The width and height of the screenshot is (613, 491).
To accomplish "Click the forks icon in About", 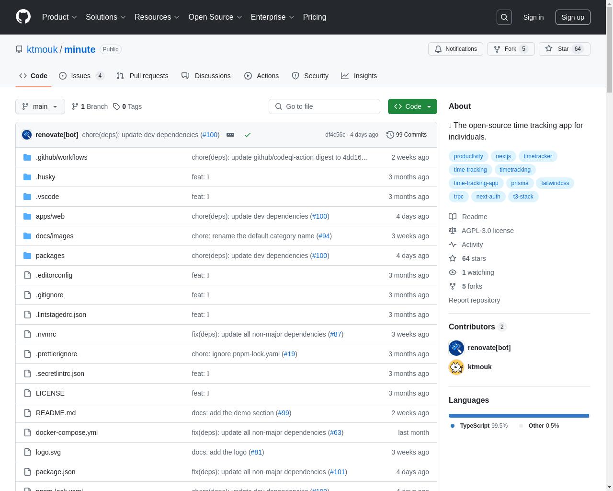I will tap(453, 286).
